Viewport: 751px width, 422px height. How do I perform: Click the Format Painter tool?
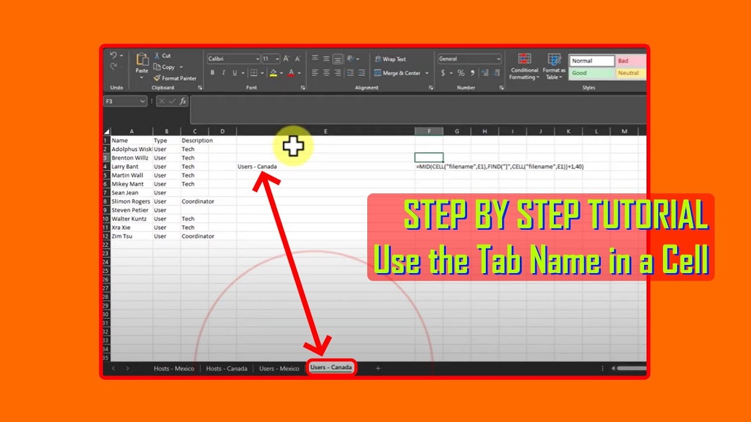click(x=175, y=78)
